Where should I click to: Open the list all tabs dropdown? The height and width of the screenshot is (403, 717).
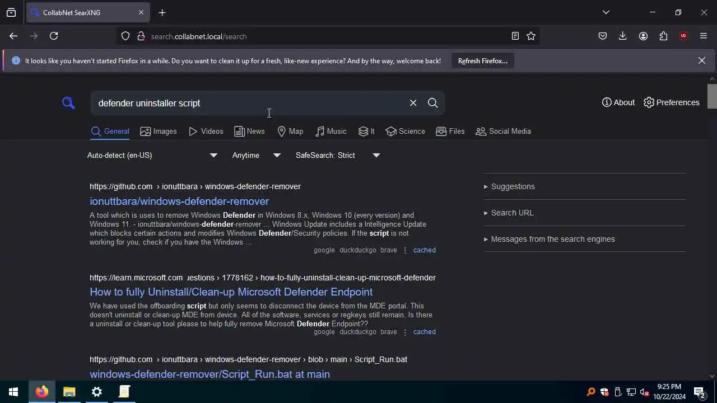tap(606, 12)
